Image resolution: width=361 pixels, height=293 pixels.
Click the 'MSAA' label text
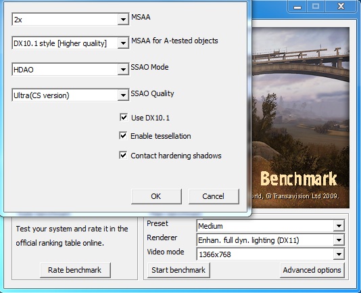[141, 17]
